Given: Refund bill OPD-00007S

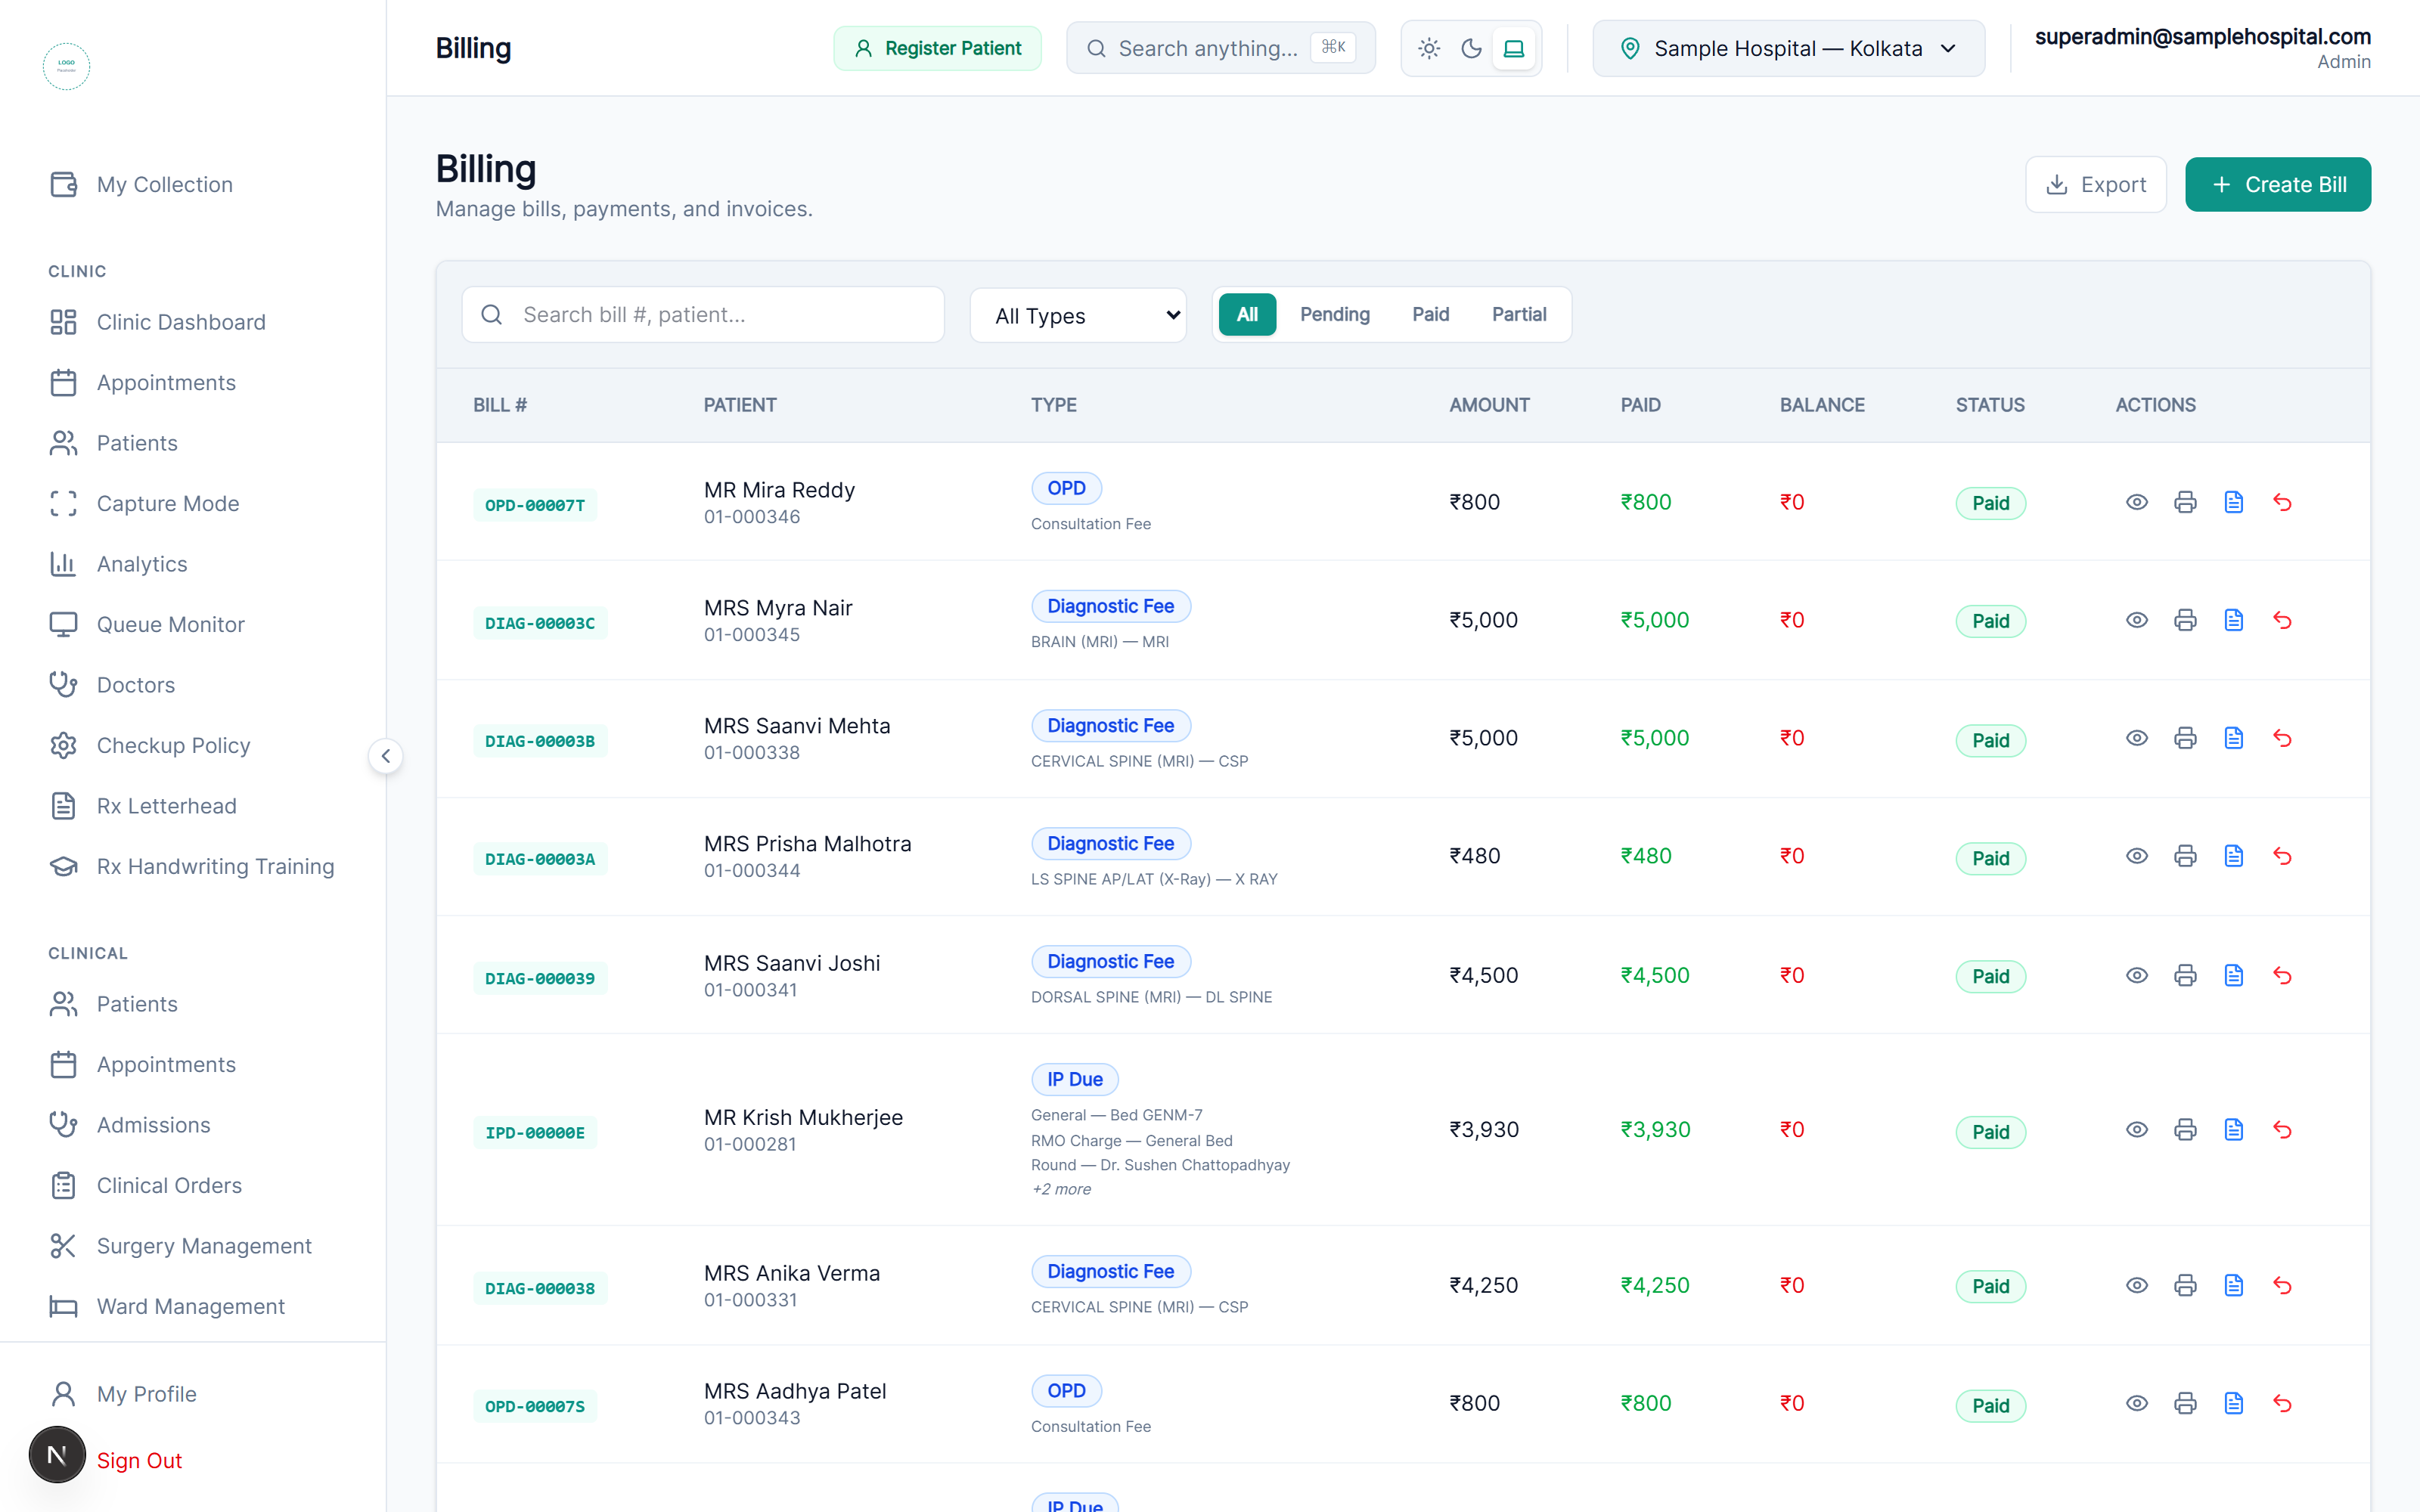Looking at the screenshot, I should 2282,1403.
